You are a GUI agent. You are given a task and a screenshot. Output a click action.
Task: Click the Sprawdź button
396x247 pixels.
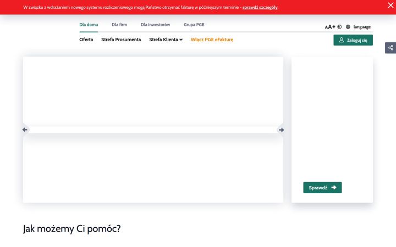tap(322, 188)
